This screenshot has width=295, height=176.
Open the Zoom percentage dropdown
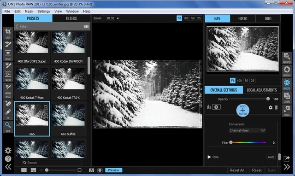pos(112,18)
